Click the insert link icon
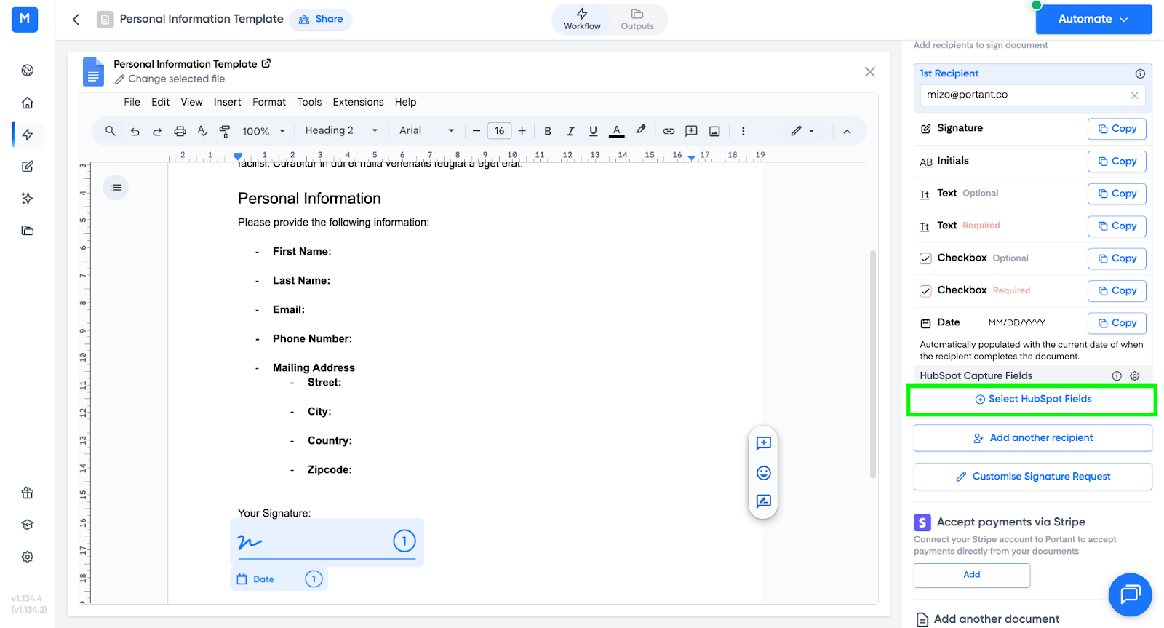 pos(669,131)
